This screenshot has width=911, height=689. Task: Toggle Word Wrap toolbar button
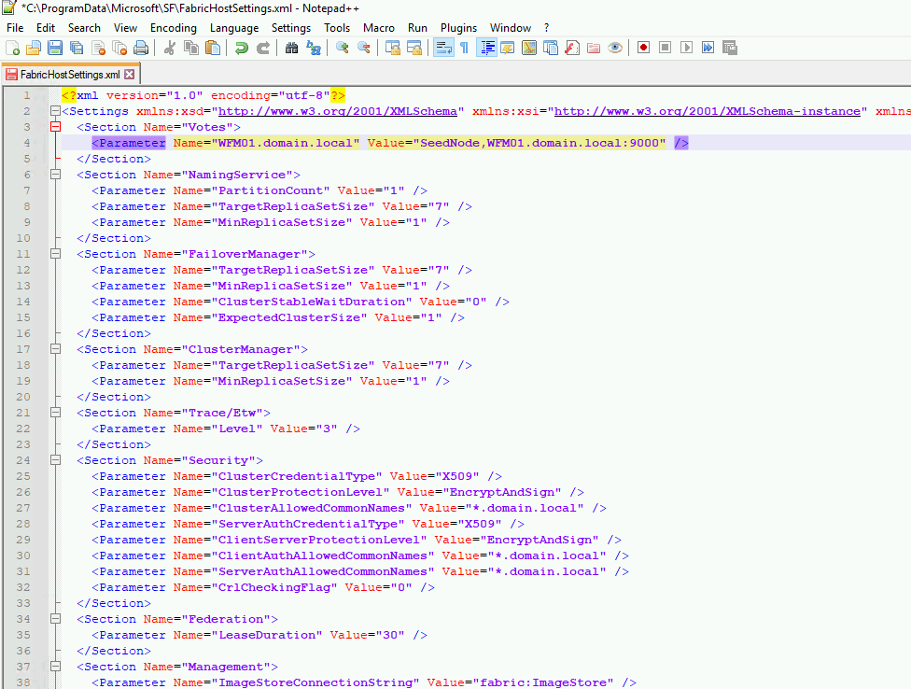pos(444,48)
